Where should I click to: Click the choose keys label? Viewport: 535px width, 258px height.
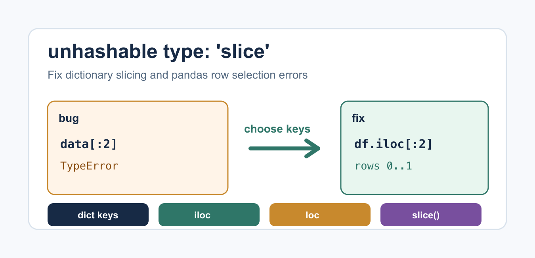pos(277,129)
